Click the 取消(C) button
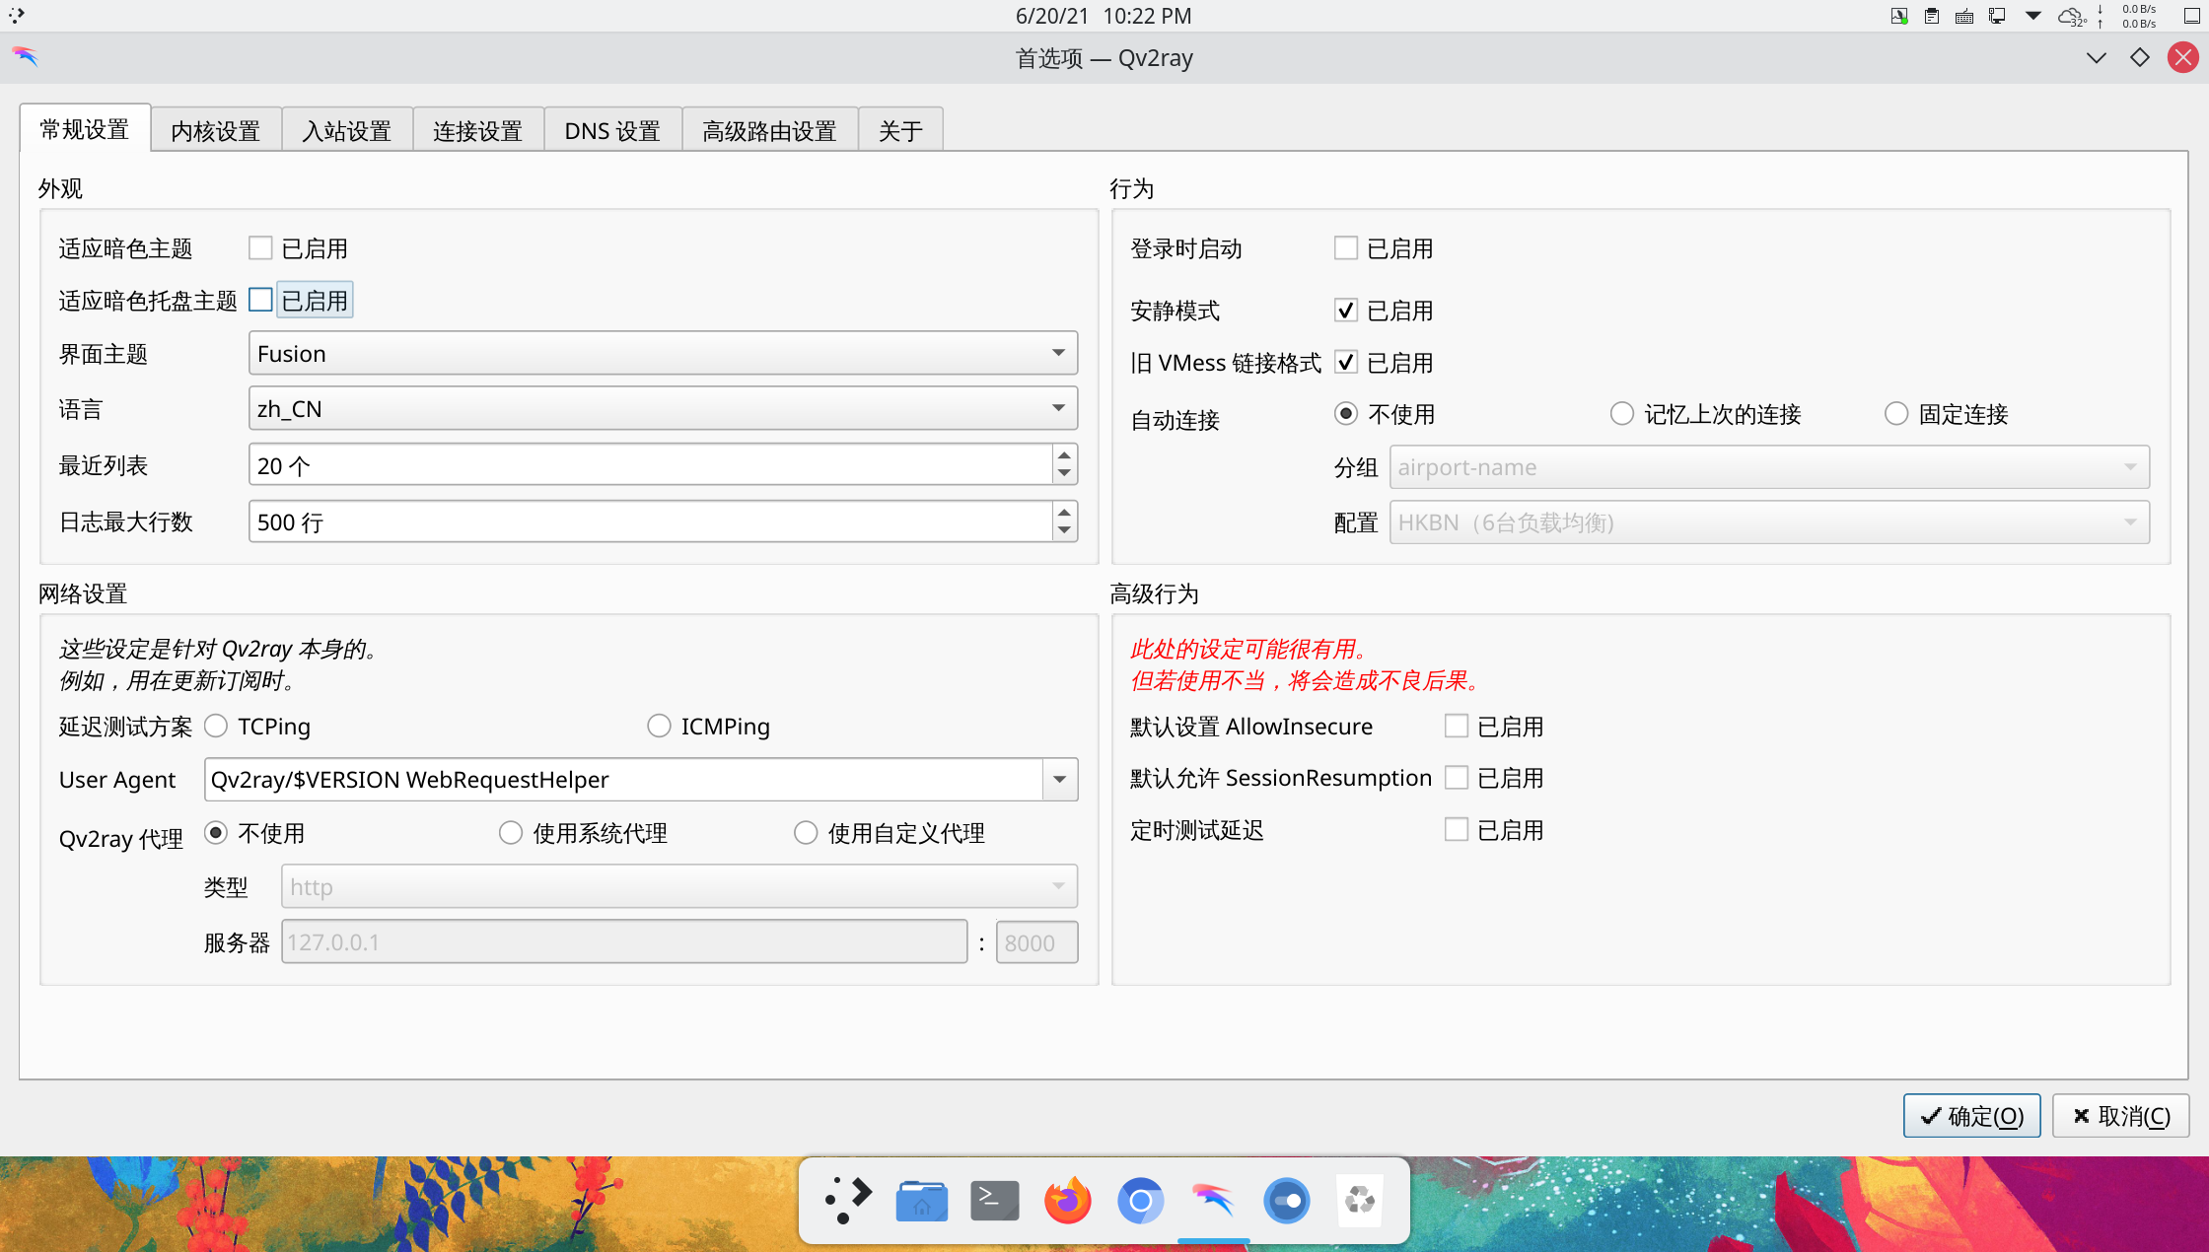The width and height of the screenshot is (2209, 1252). click(2120, 1116)
